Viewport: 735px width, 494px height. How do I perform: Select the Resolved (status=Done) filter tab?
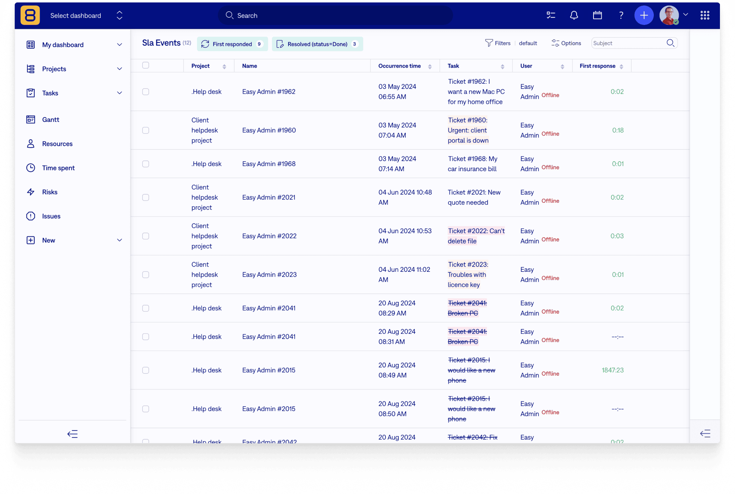[x=317, y=44]
